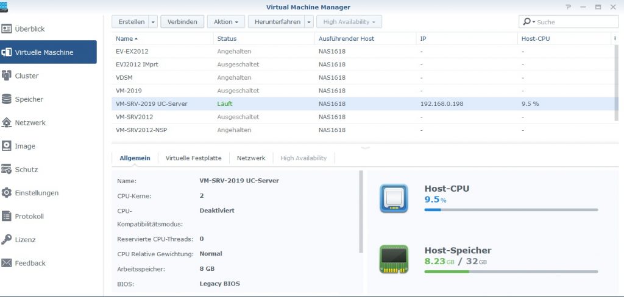Click the Virtuelle Maschine sidebar icon
The height and width of the screenshot is (297, 624).
click(x=6, y=52)
